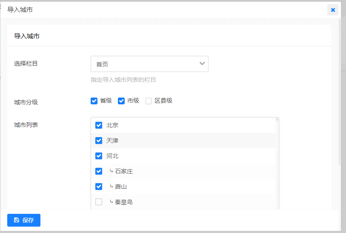
Task: Uncheck 河北 province checkbox
Action: pos(99,156)
